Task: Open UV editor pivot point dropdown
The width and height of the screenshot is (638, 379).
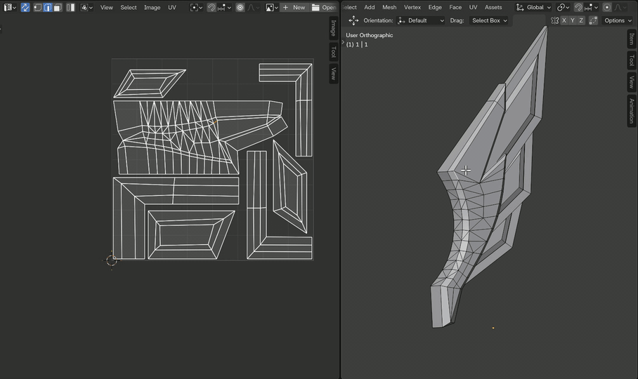Action: (196, 7)
